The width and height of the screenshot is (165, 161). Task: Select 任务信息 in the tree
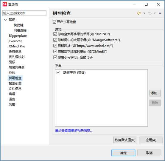click(x=15, y=52)
